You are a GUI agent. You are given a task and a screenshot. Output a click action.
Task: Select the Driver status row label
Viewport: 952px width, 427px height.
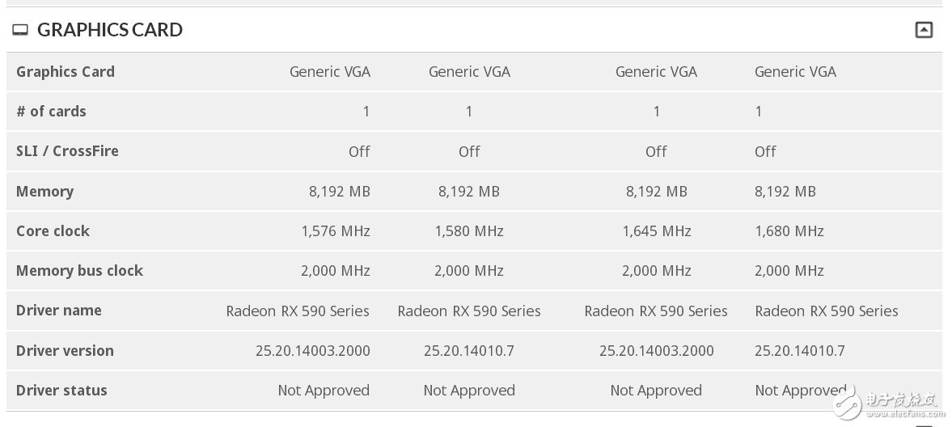(x=61, y=391)
